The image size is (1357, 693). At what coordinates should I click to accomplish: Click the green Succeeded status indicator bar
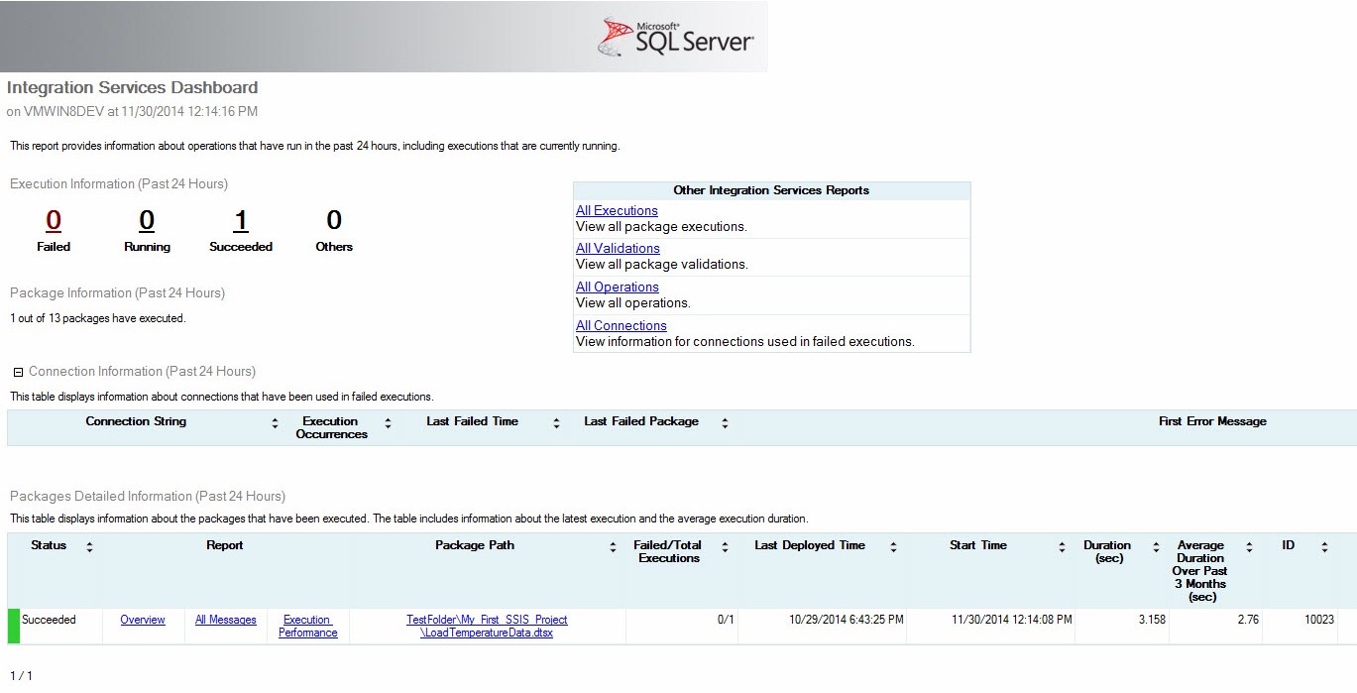13,627
